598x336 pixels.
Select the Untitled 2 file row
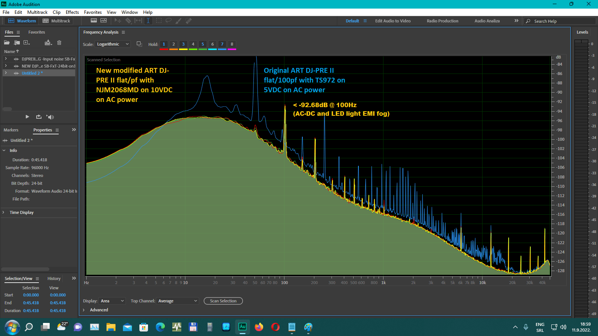coord(39,73)
